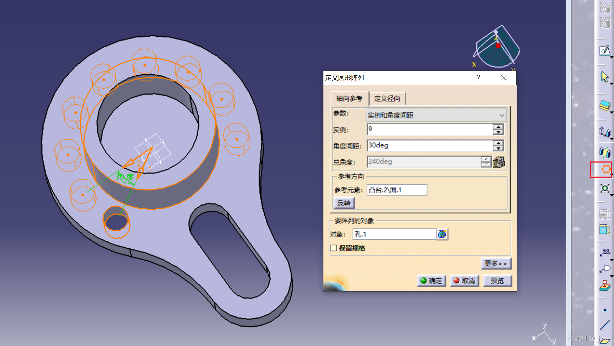Select the arrow selection tool
Screen dimensions: 614x346
[605, 77]
